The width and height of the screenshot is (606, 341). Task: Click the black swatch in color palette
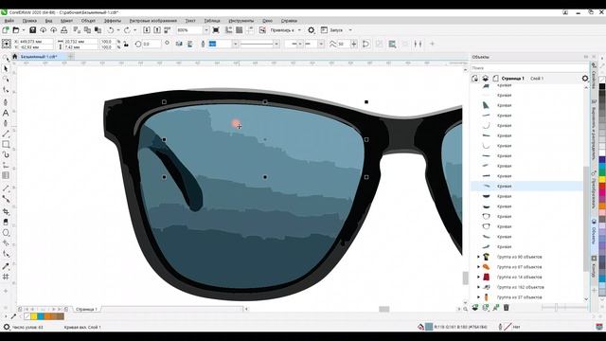tap(602, 86)
